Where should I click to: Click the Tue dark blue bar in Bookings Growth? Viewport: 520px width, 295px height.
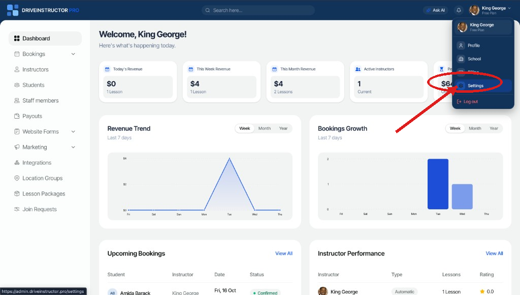click(438, 184)
